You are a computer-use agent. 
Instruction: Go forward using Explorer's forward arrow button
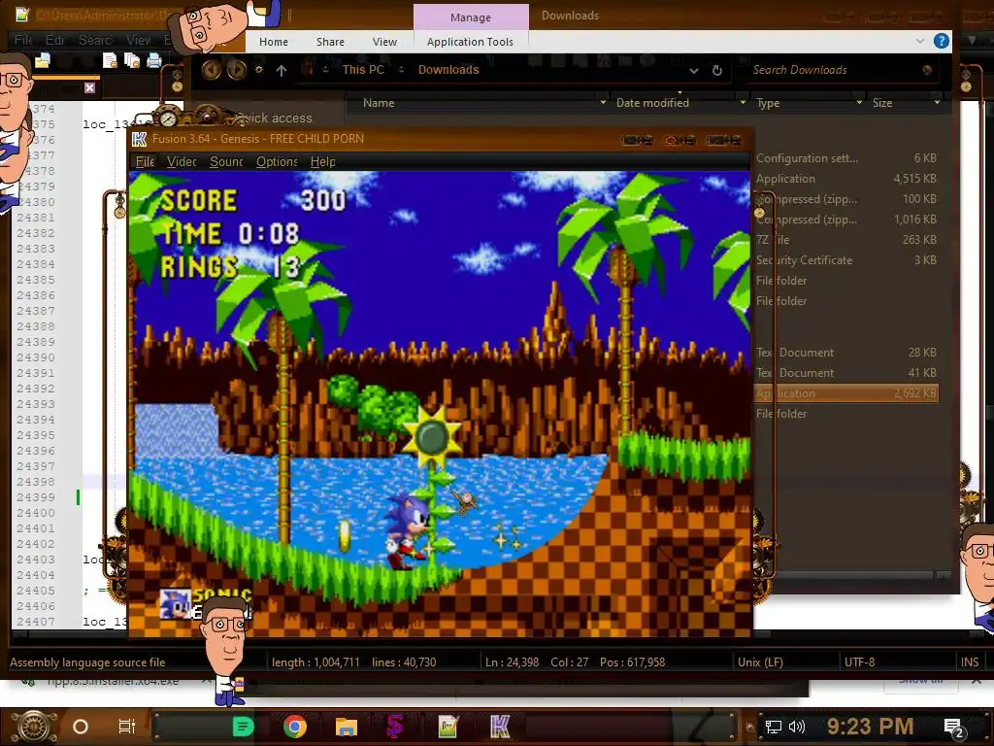[237, 70]
